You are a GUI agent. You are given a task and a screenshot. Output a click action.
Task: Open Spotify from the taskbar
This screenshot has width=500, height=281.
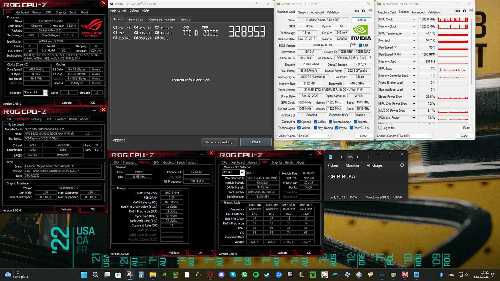coord(256,275)
